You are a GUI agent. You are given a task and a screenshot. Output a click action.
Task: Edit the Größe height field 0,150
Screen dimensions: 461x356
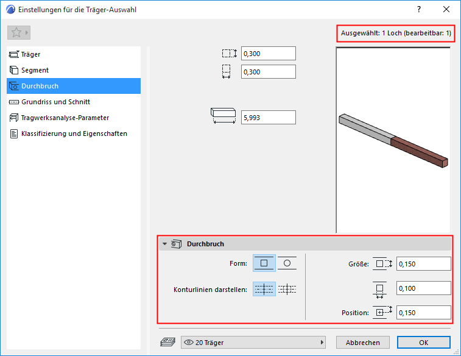tap(423, 263)
